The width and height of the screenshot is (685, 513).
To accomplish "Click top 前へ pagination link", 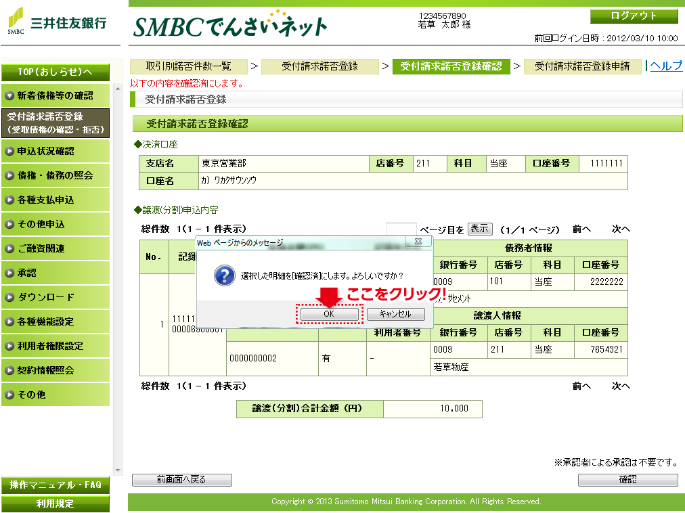I will tap(581, 229).
